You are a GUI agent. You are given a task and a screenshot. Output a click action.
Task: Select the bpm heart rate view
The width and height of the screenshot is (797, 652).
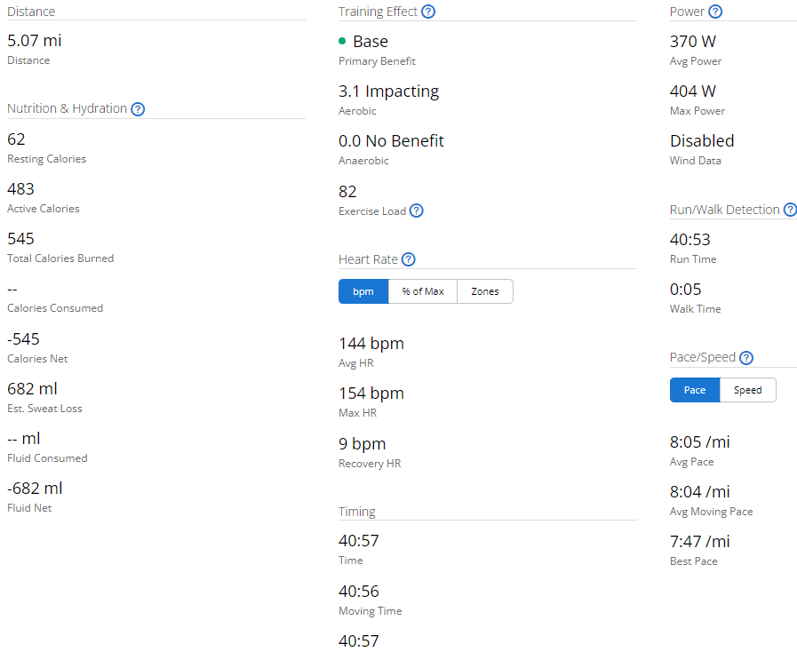click(363, 291)
